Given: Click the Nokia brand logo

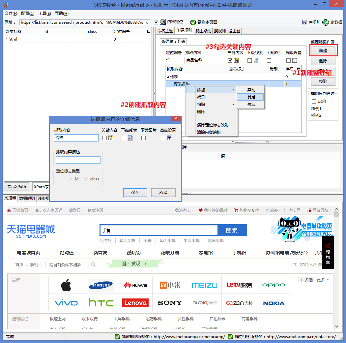Looking at the screenshot, I should point(274,303).
